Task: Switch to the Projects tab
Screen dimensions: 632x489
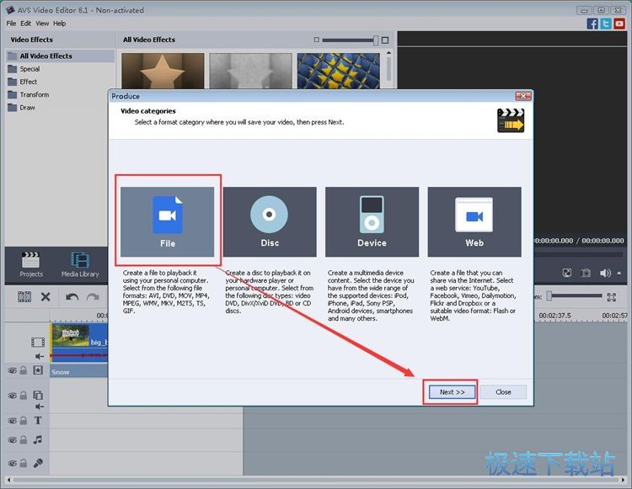Action: pyautogui.click(x=31, y=265)
